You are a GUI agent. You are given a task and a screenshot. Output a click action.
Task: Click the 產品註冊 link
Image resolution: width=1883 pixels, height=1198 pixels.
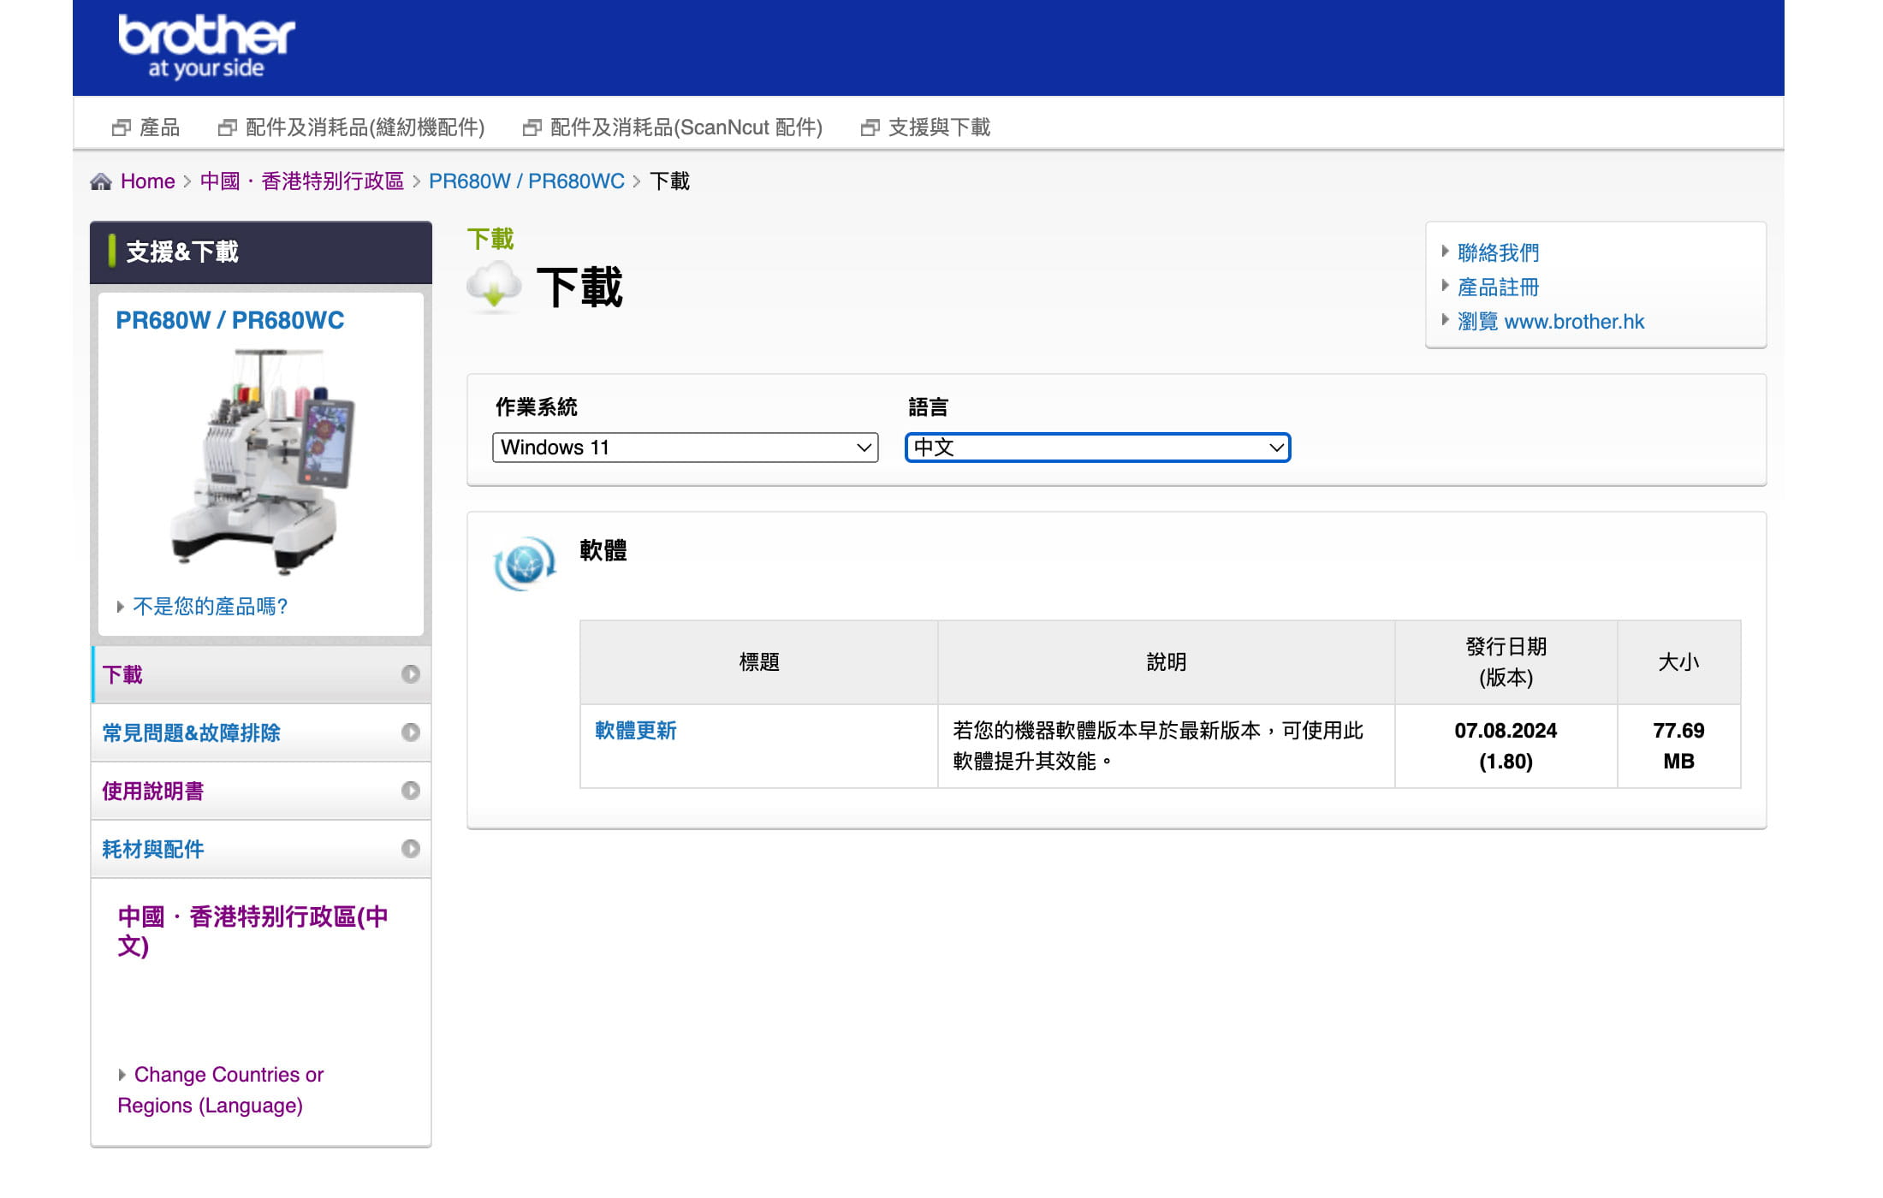pyautogui.click(x=1498, y=288)
